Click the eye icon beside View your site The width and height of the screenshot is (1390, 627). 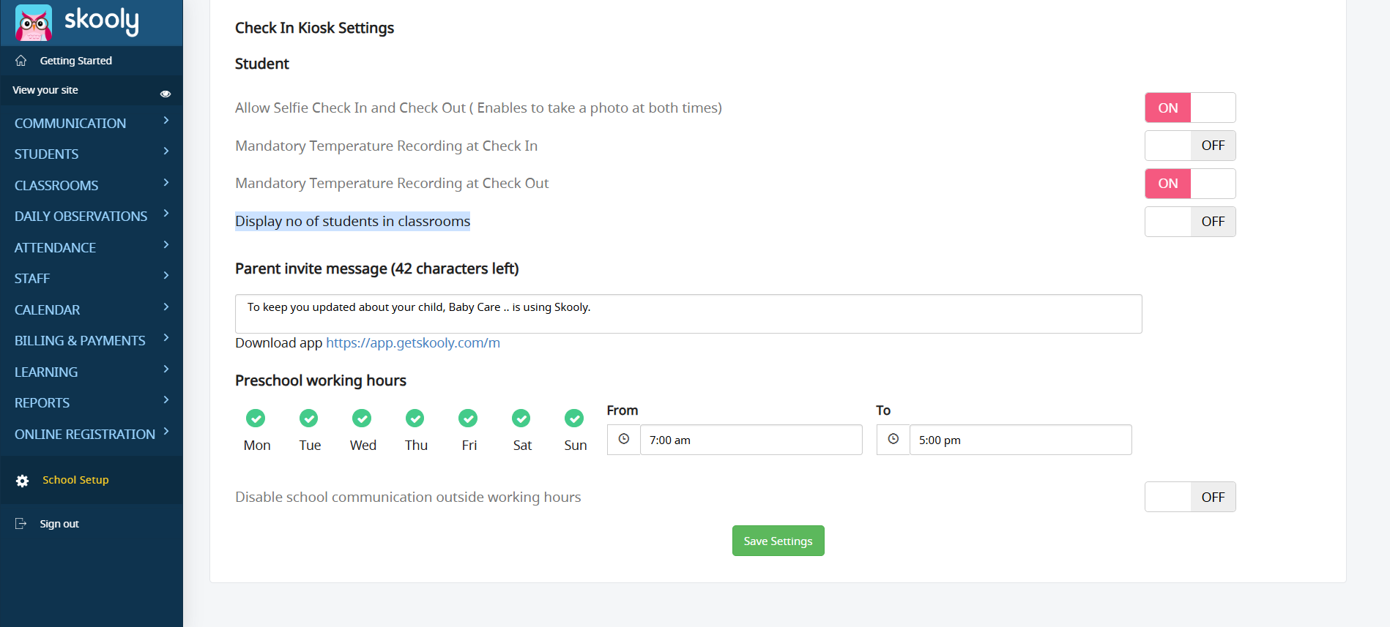(166, 94)
